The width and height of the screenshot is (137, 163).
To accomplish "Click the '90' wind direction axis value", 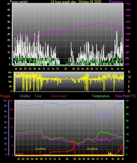I will pos(10,86).
